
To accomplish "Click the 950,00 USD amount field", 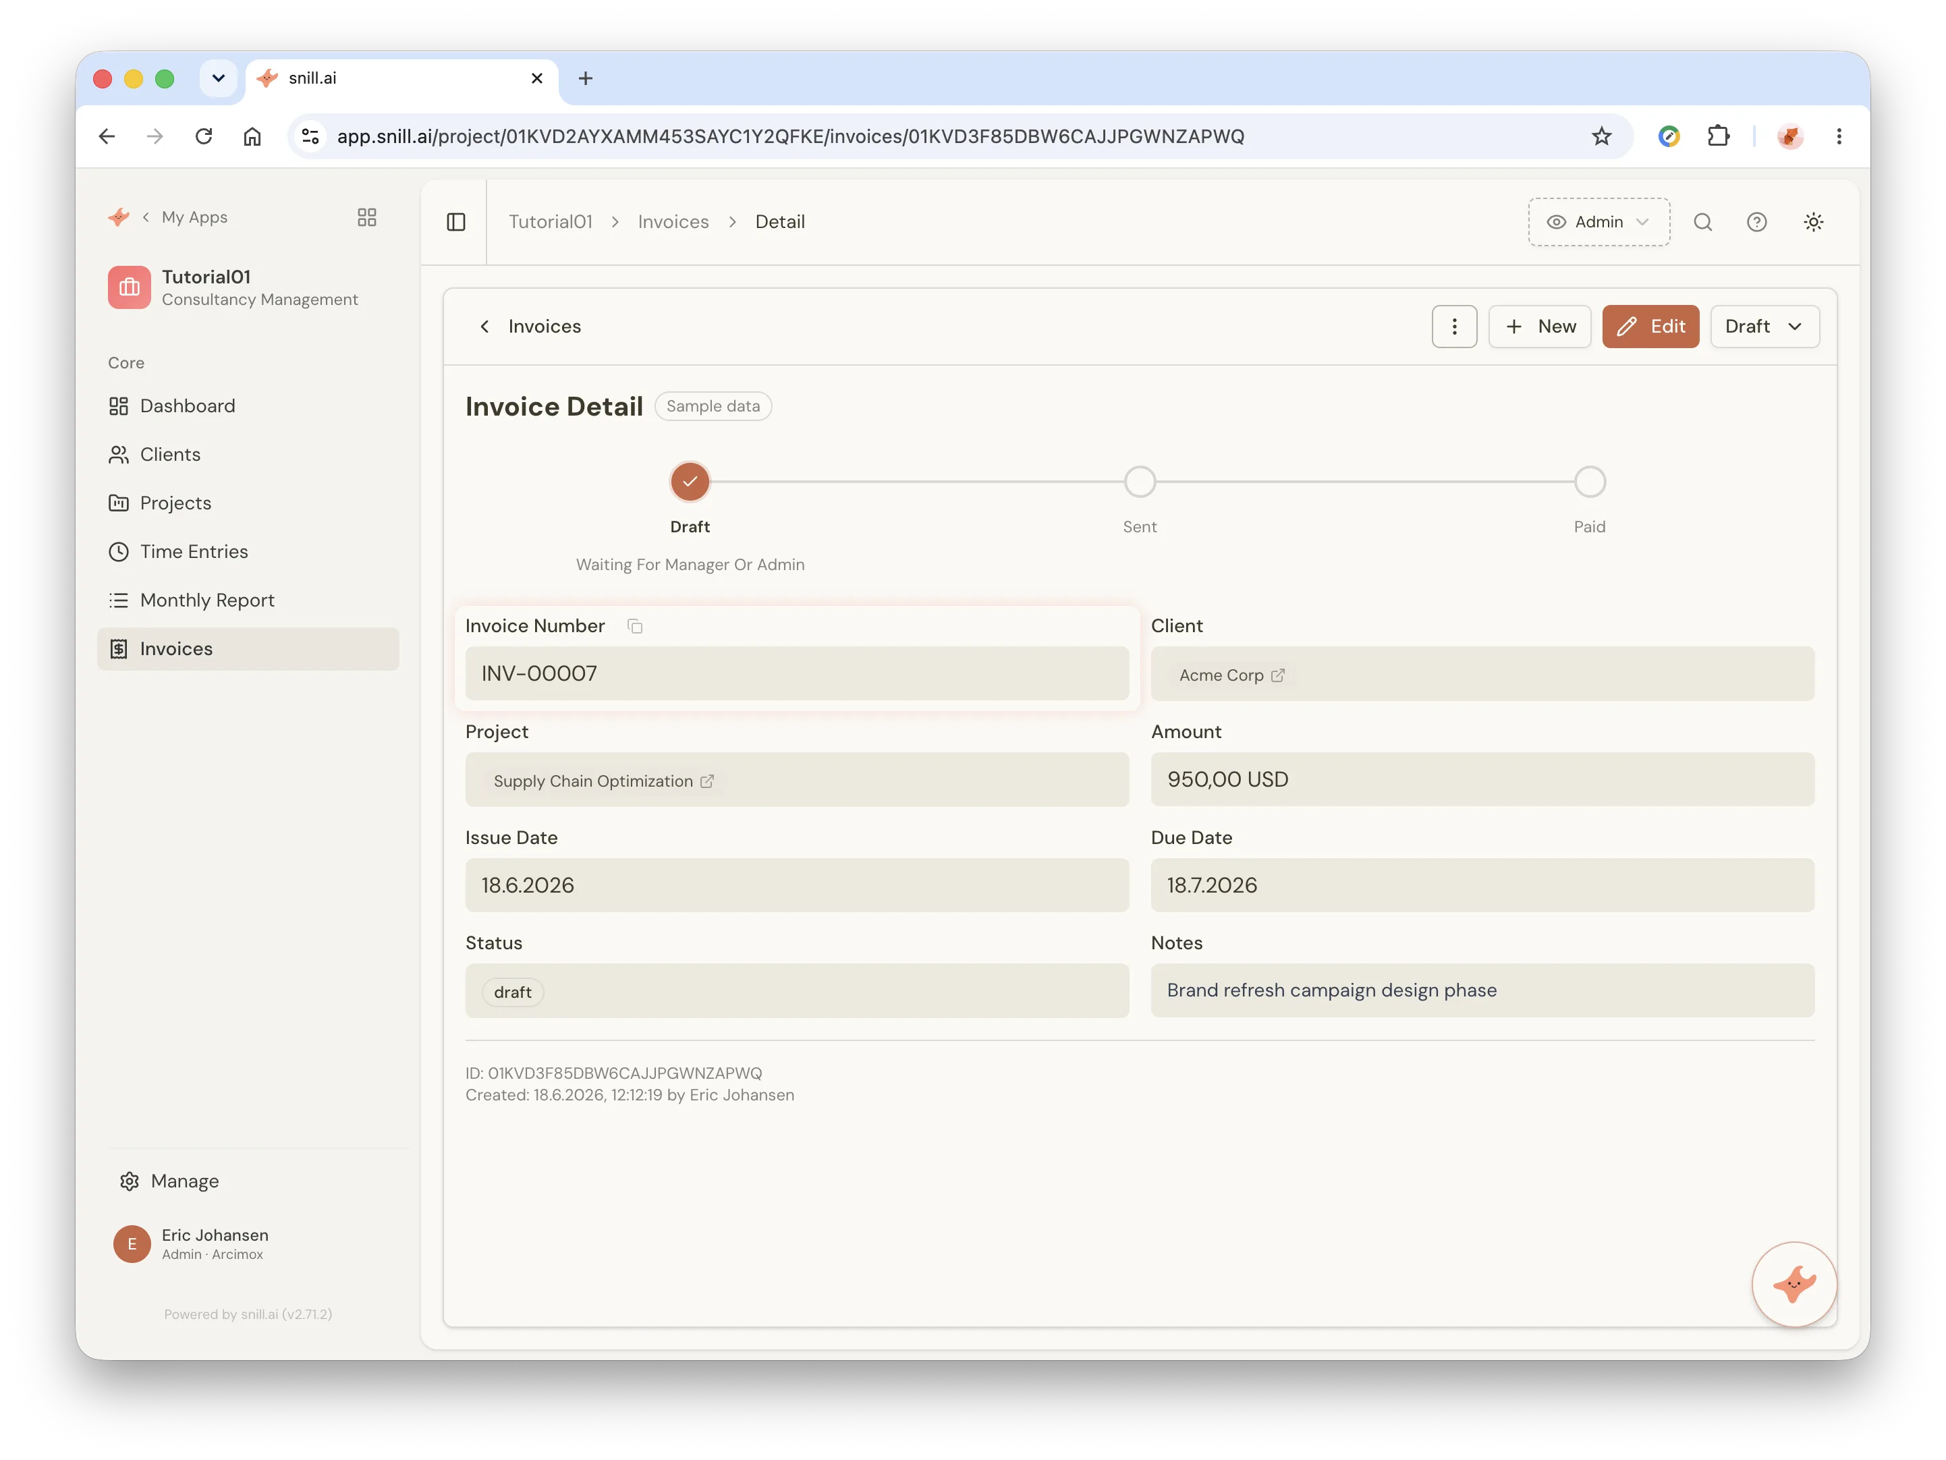I will [x=1482, y=779].
